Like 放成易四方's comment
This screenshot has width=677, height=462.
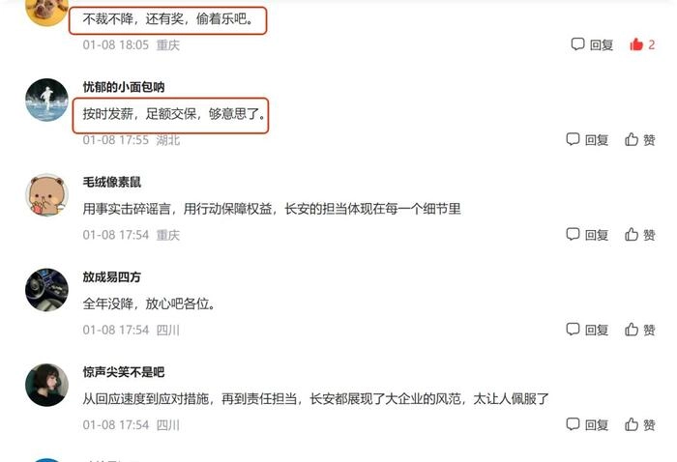click(x=640, y=330)
